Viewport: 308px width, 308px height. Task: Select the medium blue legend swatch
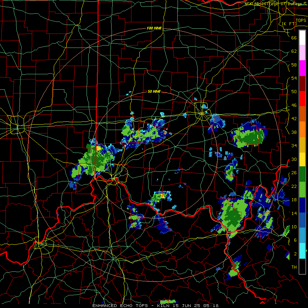pyautogui.click(x=302, y=220)
